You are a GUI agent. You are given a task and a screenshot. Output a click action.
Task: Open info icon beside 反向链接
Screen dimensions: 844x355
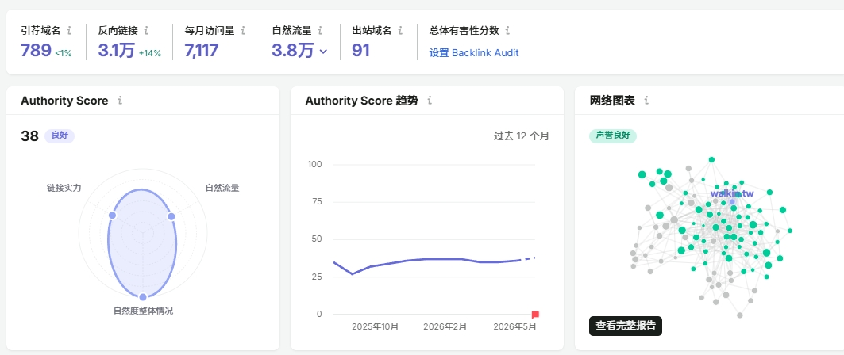pyautogui.click(x=146, y=31)
